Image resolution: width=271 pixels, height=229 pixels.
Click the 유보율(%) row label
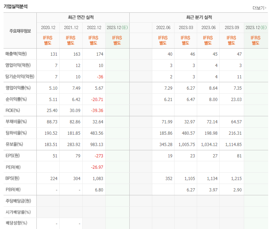click(14, 144)
